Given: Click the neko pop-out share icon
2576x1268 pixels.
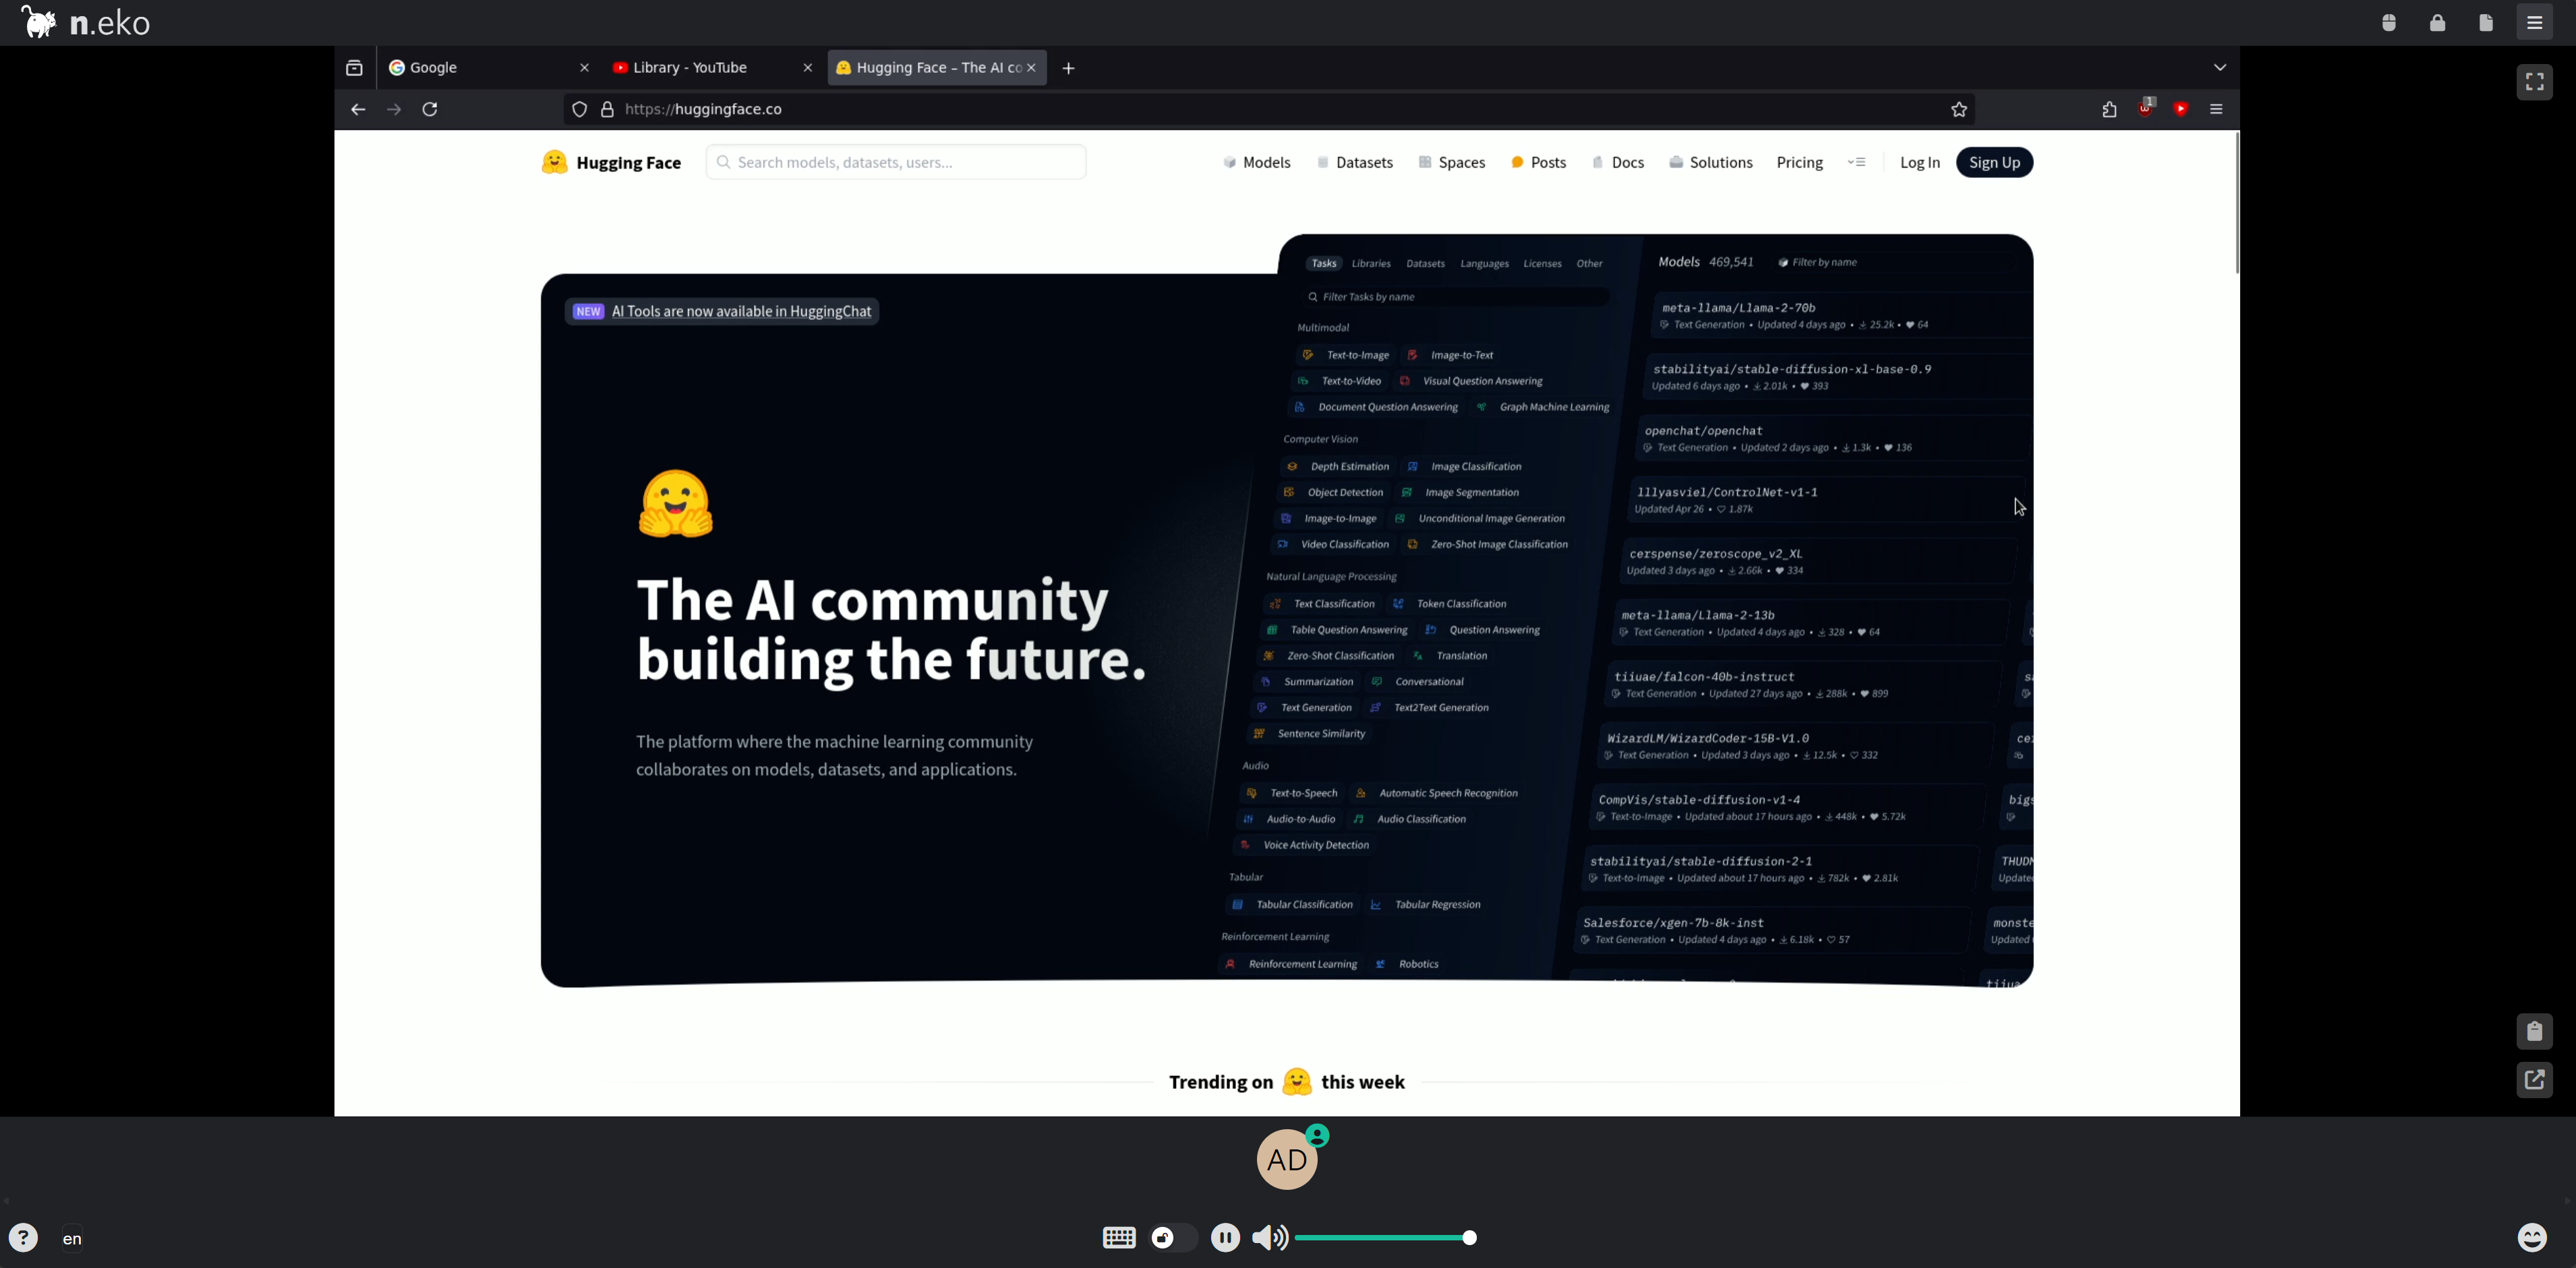Looking at the screenshot, I should pos(2535,1080).
